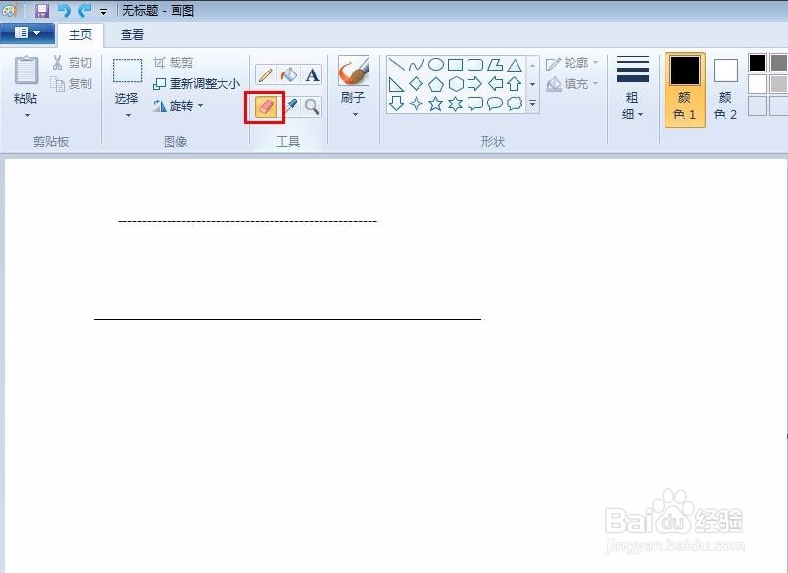Click the Undo arrow in title bar
This screenshot has width=788, height=573.
(x=64, y=10)
